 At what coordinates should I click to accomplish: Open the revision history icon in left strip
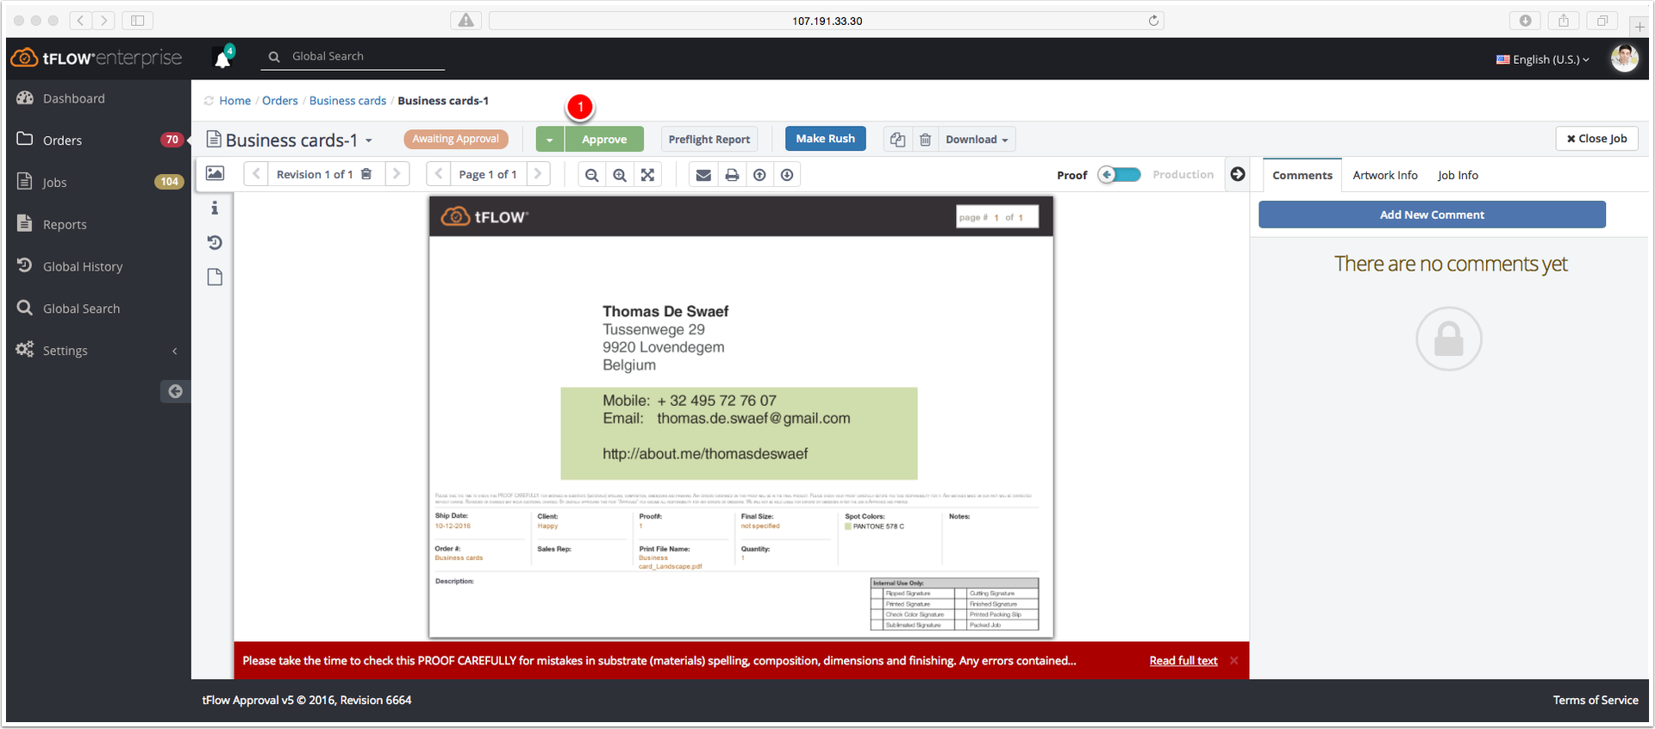coord(215,243)
